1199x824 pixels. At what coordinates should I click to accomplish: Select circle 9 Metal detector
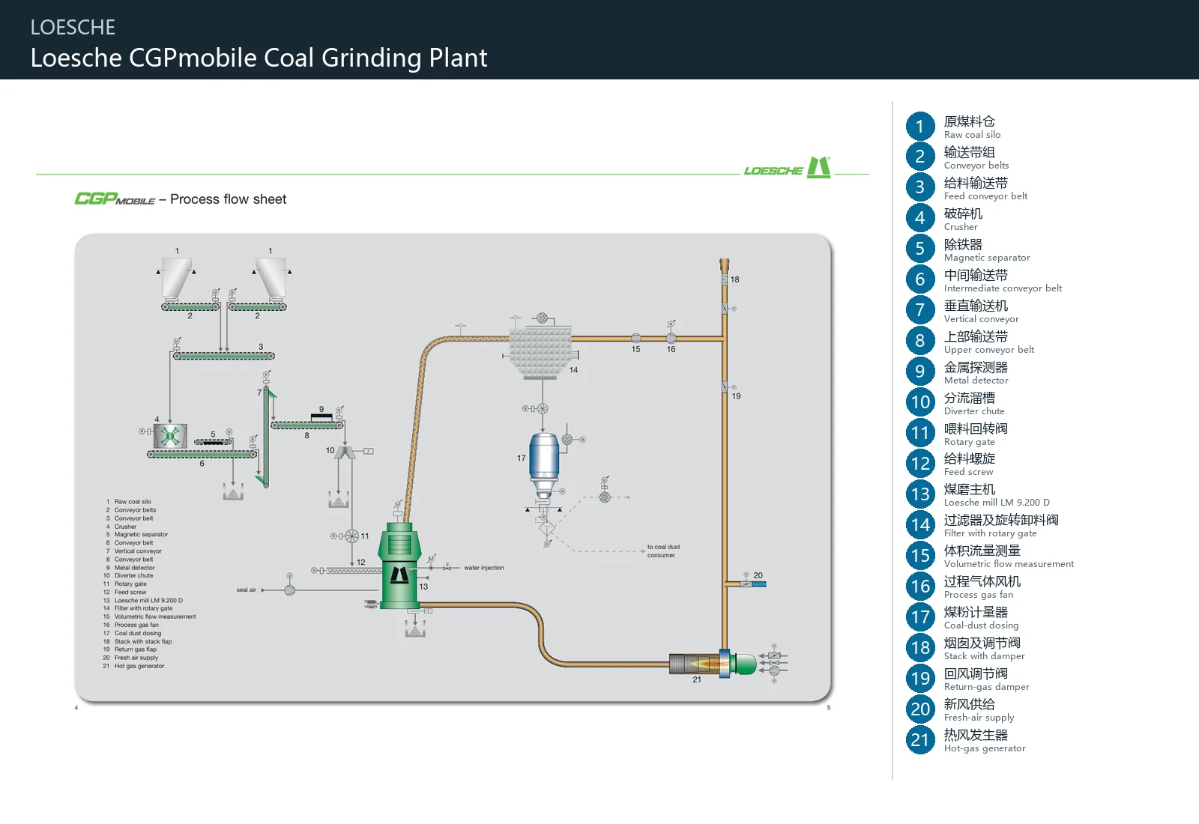[x=920, y=372]
